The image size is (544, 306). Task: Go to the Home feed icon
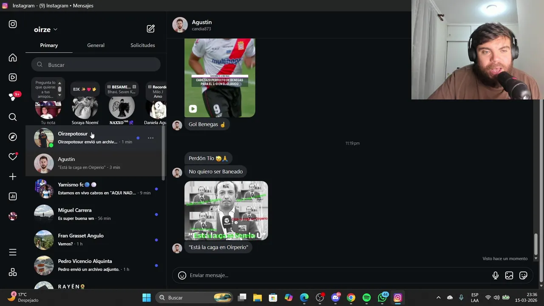[13, 58]
